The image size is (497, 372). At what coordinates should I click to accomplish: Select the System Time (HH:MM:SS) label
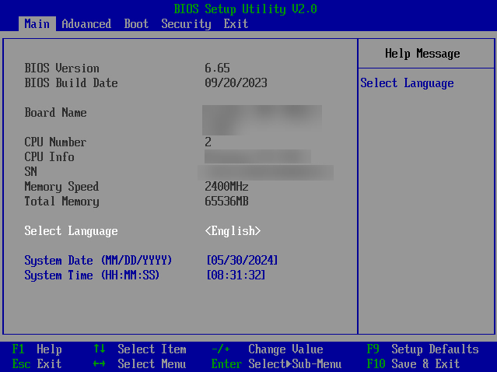[92, 275]
